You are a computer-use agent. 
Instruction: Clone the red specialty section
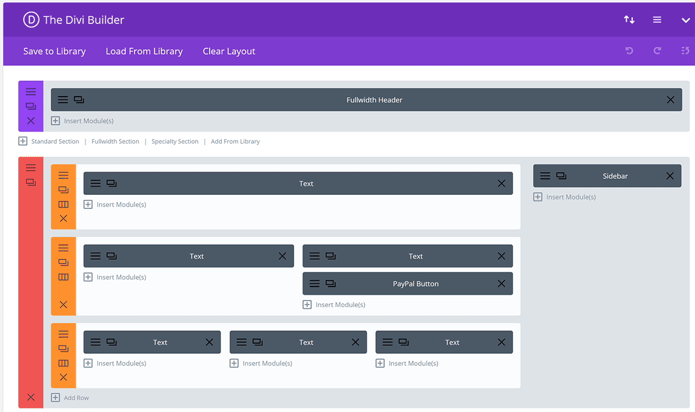coord(31,182)
